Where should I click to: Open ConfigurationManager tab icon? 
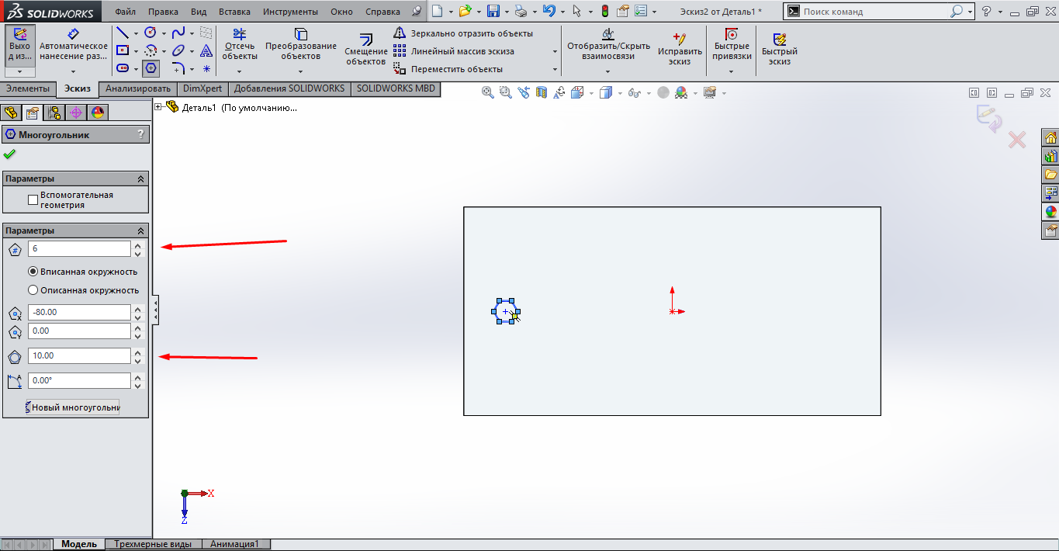click(x=54, y=113)
